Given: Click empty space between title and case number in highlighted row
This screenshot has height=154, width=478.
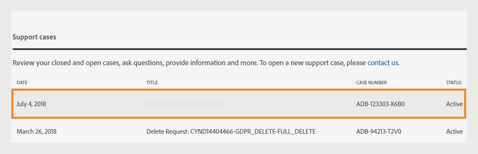Looking at the screenshot, I should (x=288, y=104).
